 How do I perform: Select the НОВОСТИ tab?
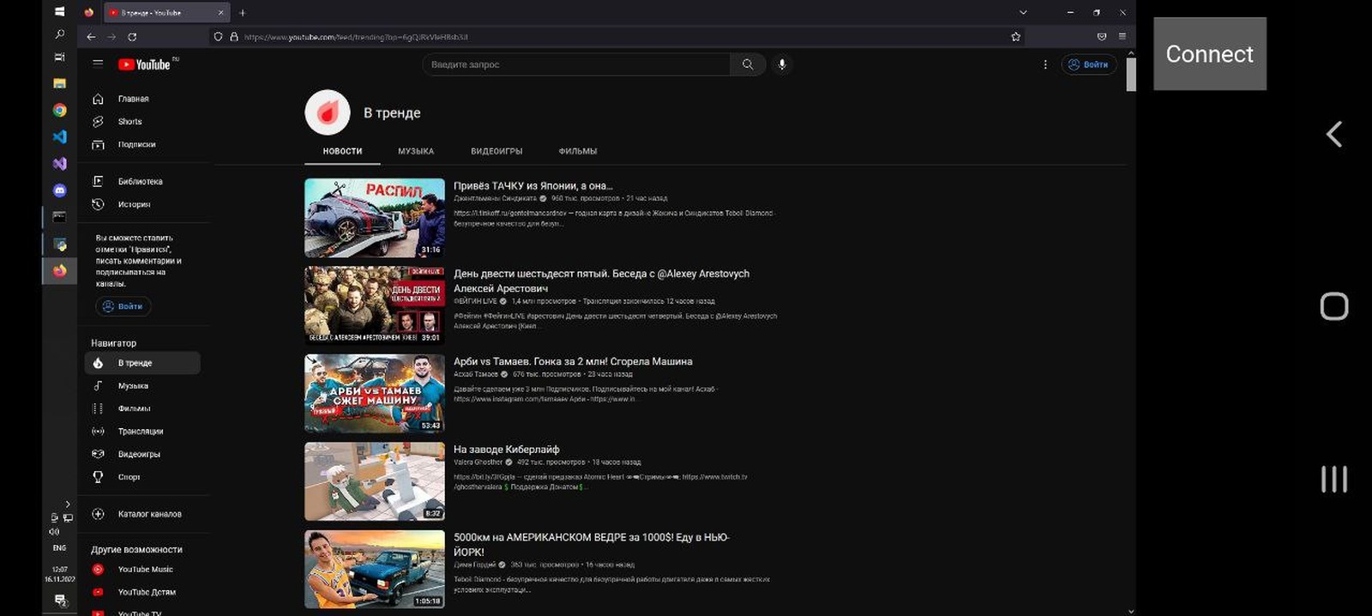click(342, 151)
